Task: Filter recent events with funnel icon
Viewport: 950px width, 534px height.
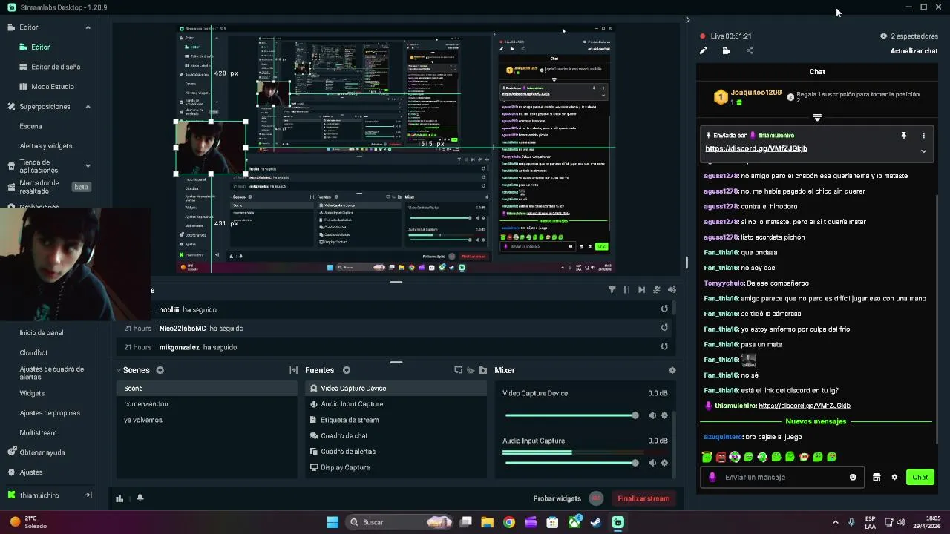Action: click(x=612, y=290)
